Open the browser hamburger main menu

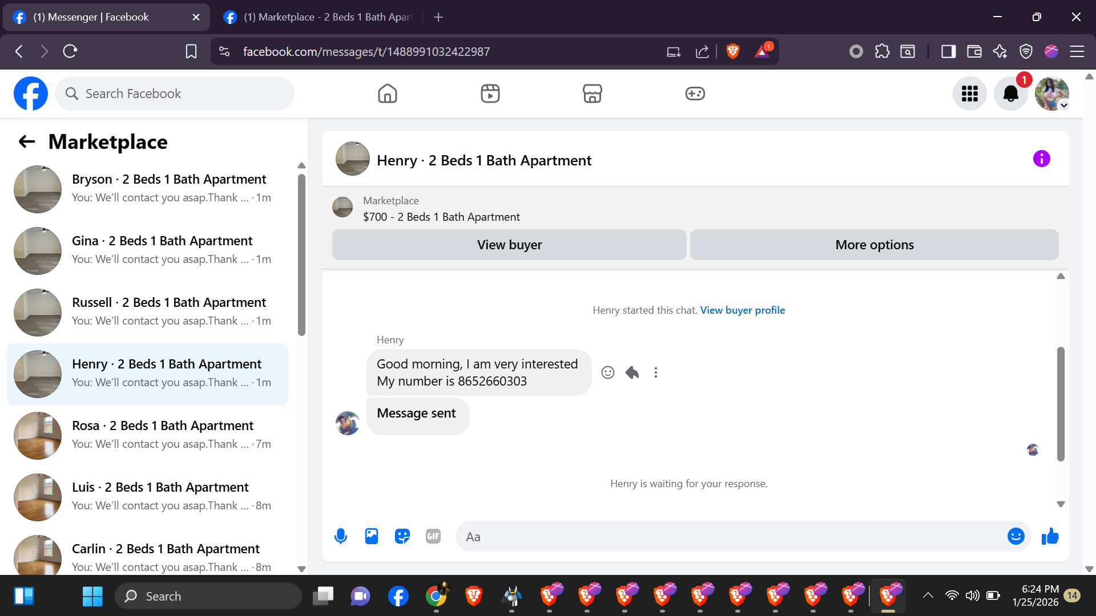coord(1077,51)
